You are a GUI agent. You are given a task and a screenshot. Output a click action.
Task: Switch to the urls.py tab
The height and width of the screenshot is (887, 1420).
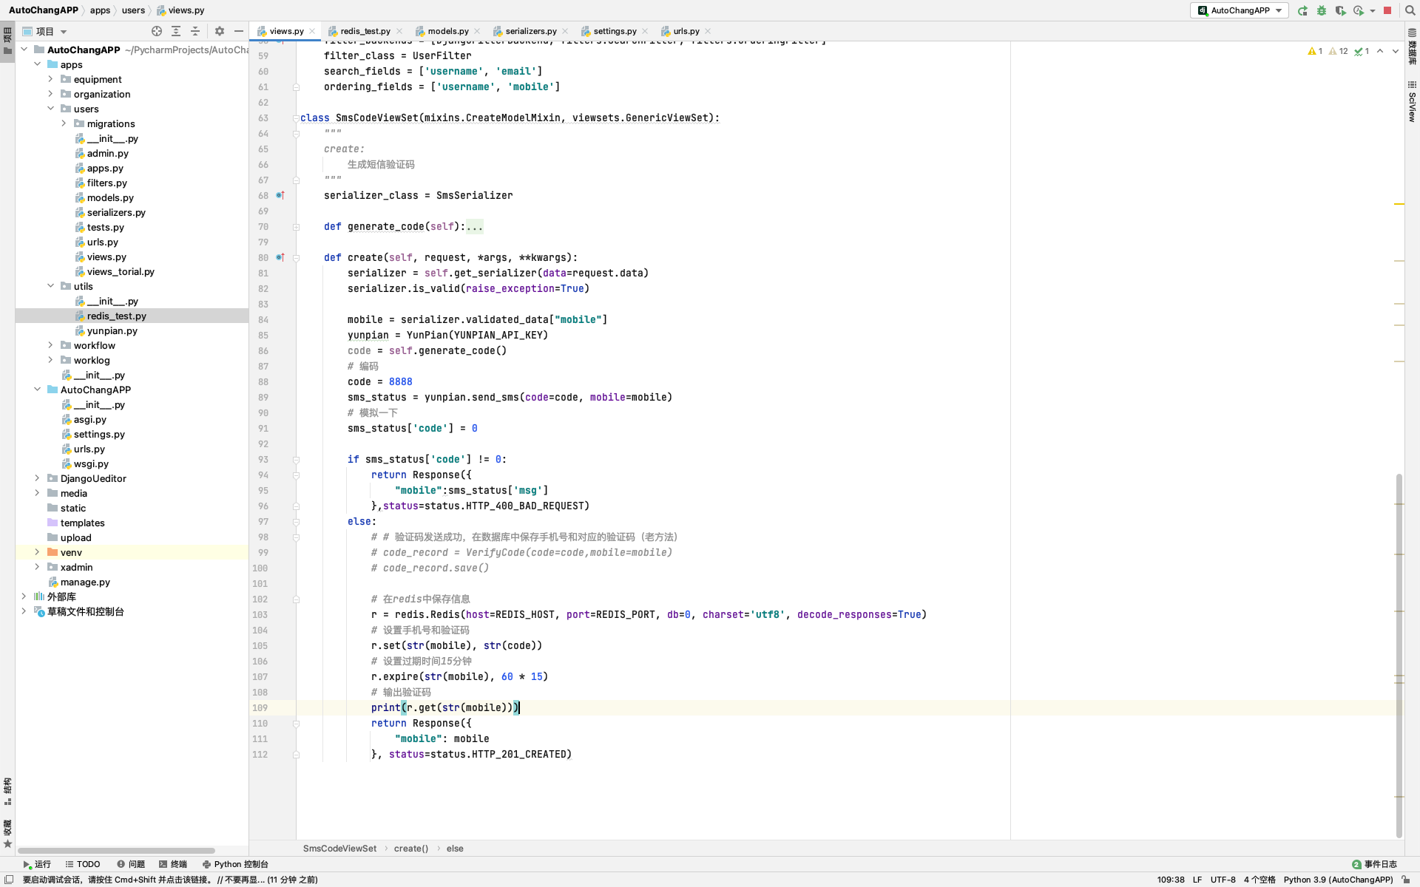(686, 31)
